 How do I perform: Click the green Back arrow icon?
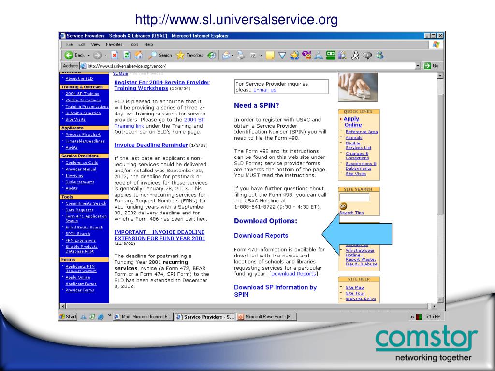(x=69, y=55)
